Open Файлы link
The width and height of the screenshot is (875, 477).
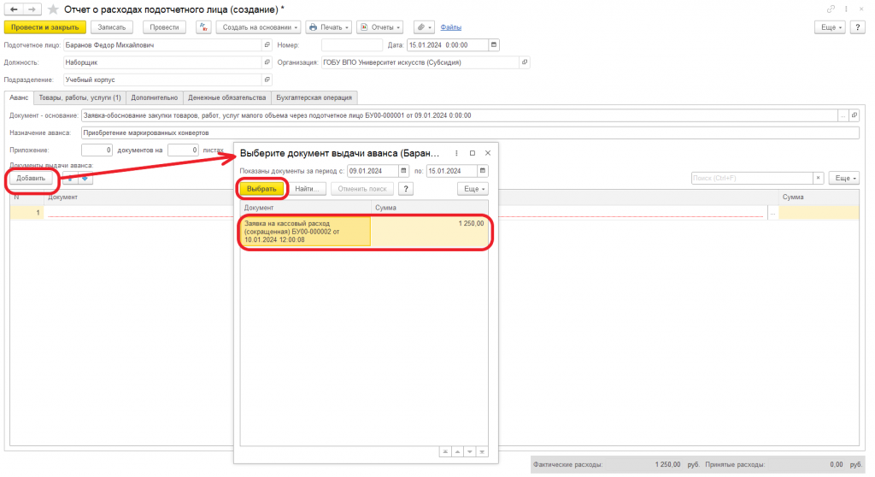[x=451, y=27]
